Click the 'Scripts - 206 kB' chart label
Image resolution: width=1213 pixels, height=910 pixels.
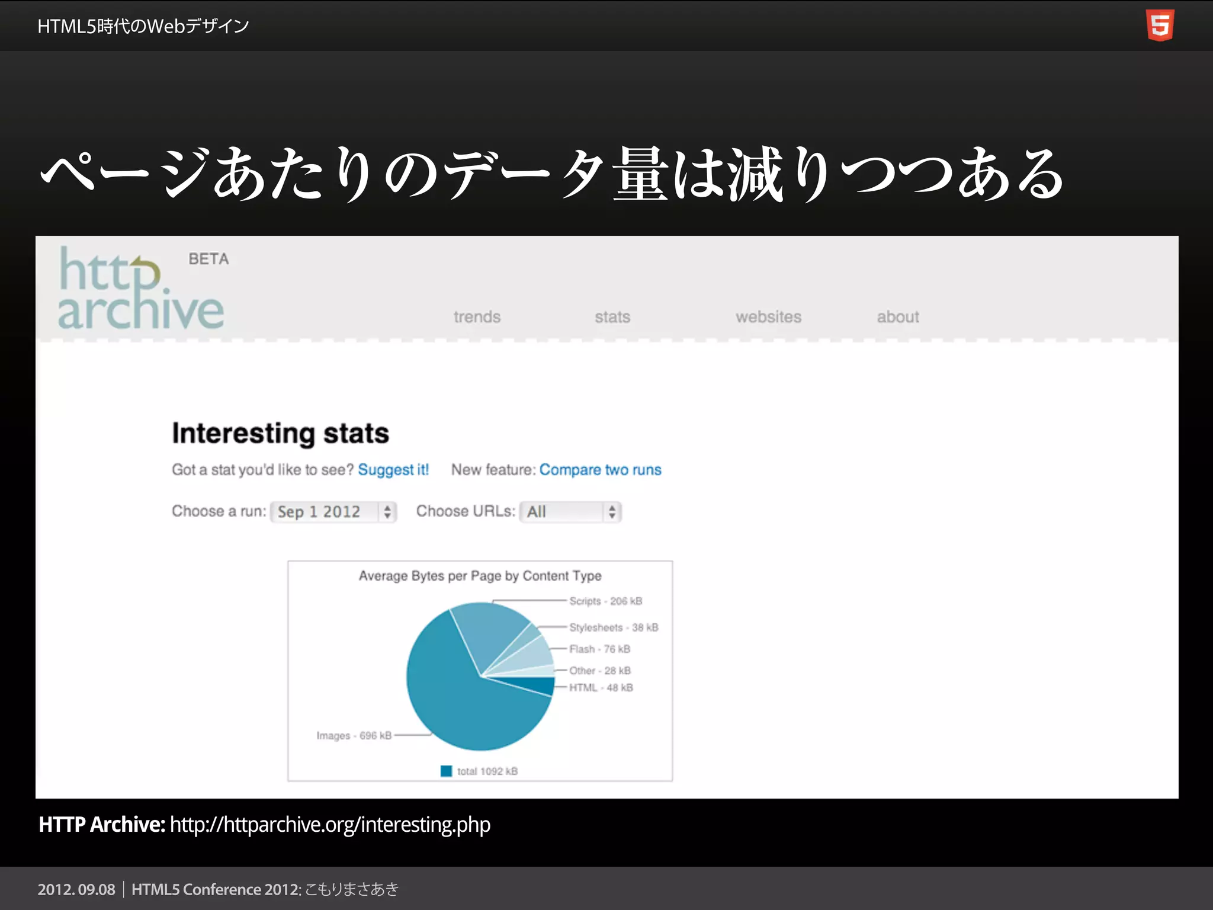coord(605,601)
